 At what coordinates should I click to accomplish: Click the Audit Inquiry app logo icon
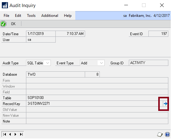(x=5, y=5)
